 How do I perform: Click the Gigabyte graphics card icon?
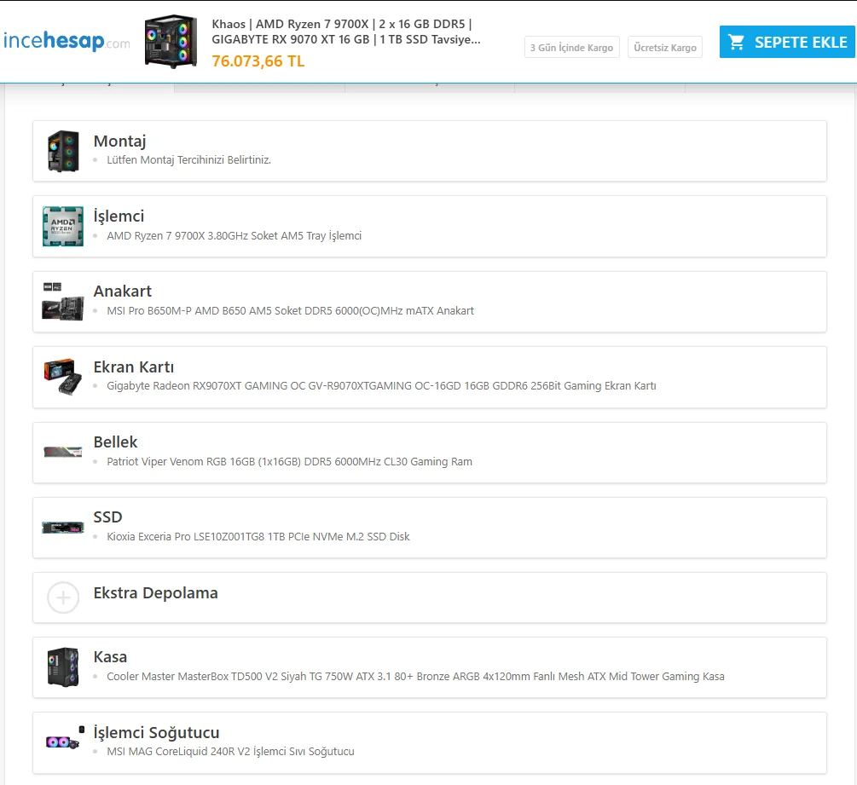pos(63,377)
